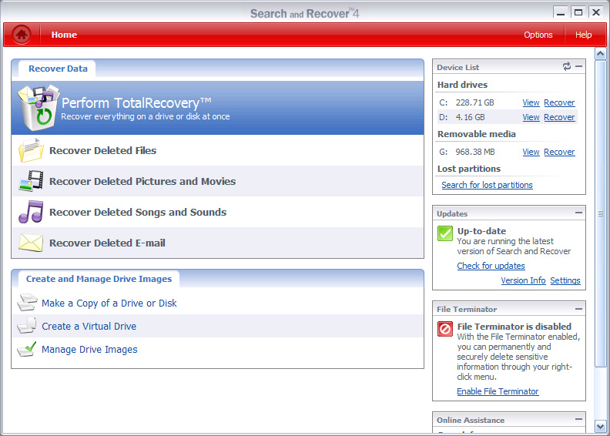Click the TotalRecovery recycle bin icon
Screen dimensions: 610x436
[39, 108]
